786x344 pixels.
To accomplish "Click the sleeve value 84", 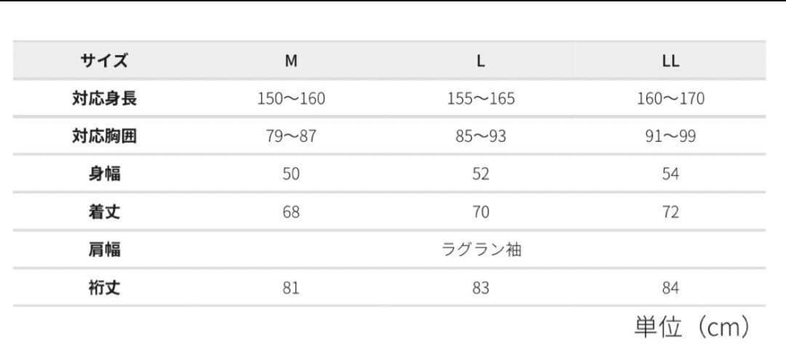I will 670,288.
